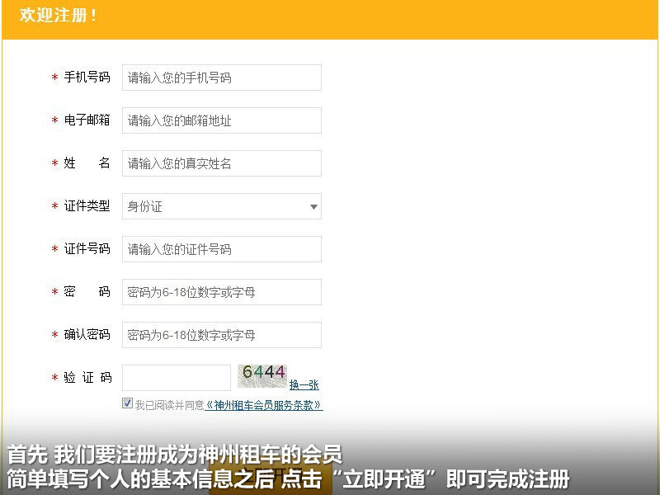Image resolution: width=660 pixels, height=495 pixels.
Task: Focus the 电子邮箱 email address field
Action: [222, 120]
